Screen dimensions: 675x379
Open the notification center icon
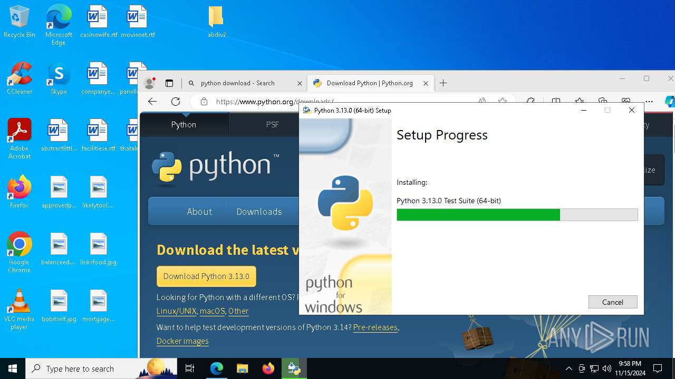pos(658,368)
